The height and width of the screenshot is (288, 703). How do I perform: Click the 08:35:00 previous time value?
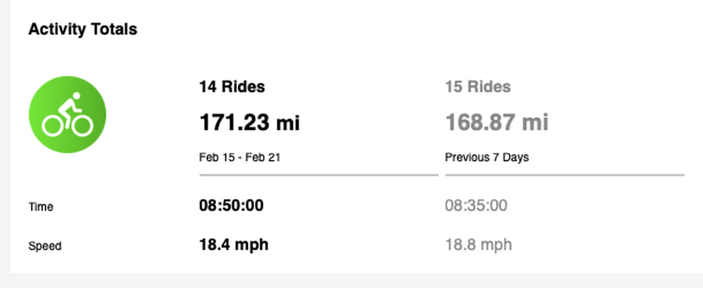coord(476,205)
